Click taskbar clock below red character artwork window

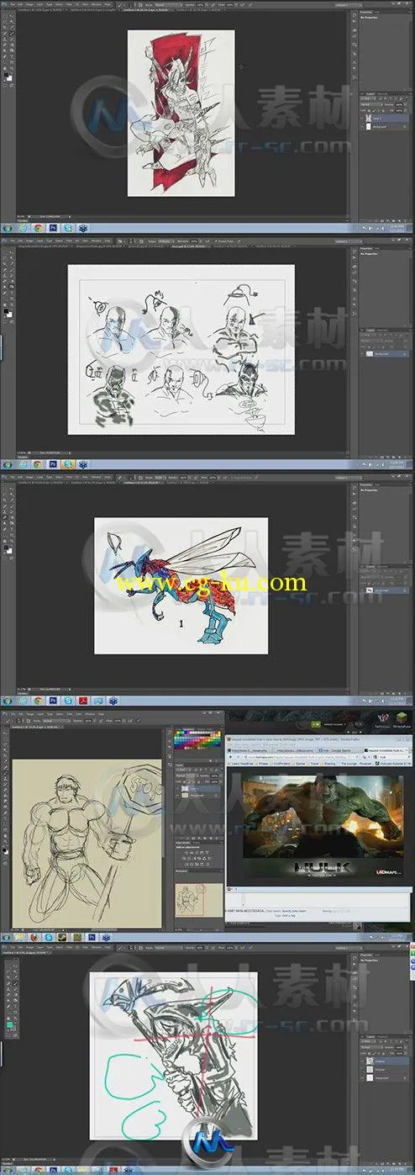397,229
